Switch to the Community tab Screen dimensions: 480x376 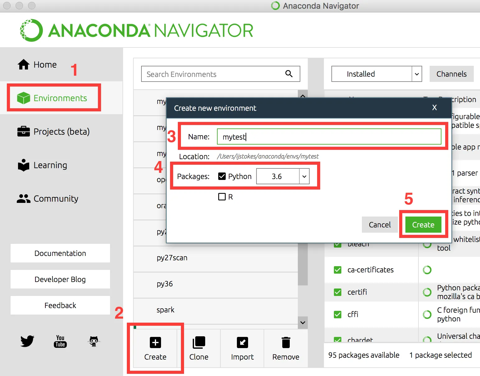tap(48, 199)
